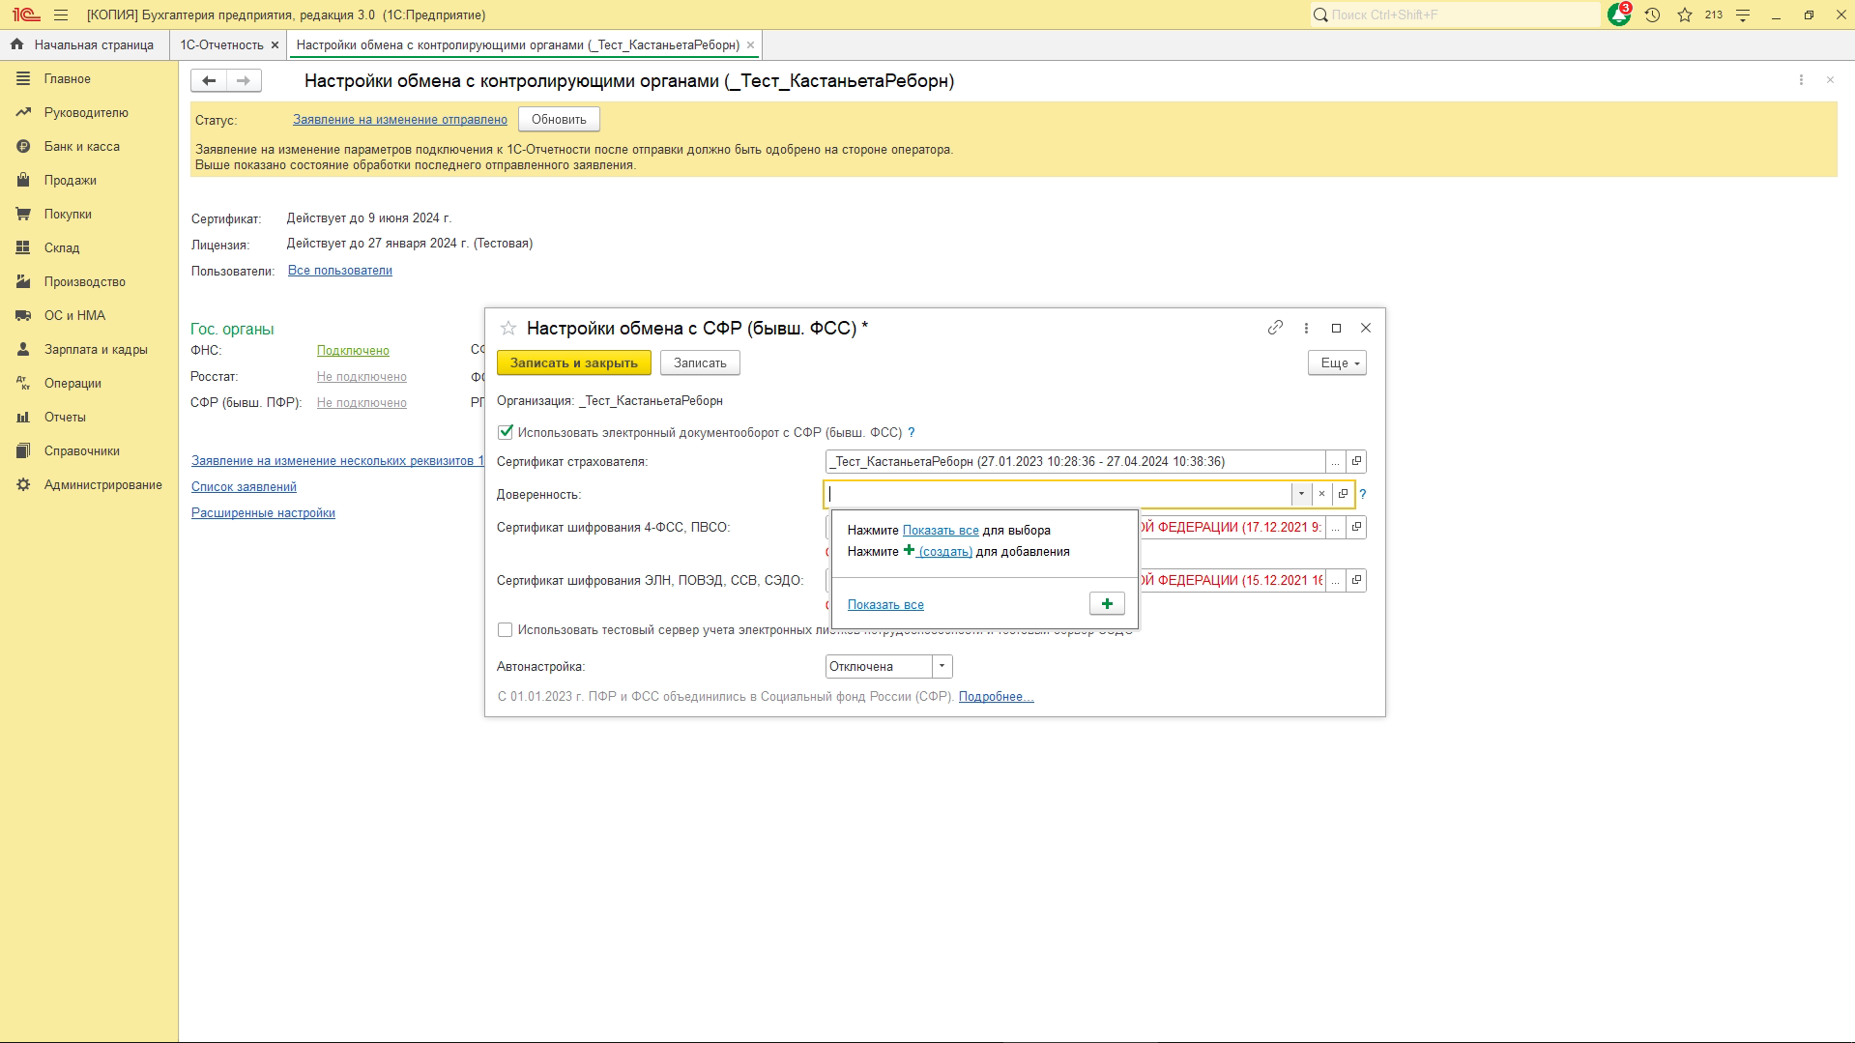Clear the Доверенность field with X
Viewport: 1855px width, 1043px height.
1321,494
